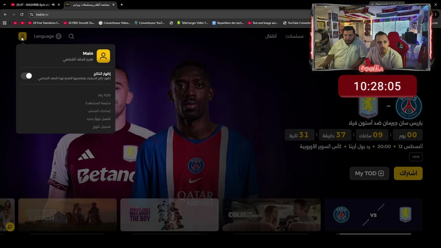Open Convertisseur Video bookmark

[114, 23]
